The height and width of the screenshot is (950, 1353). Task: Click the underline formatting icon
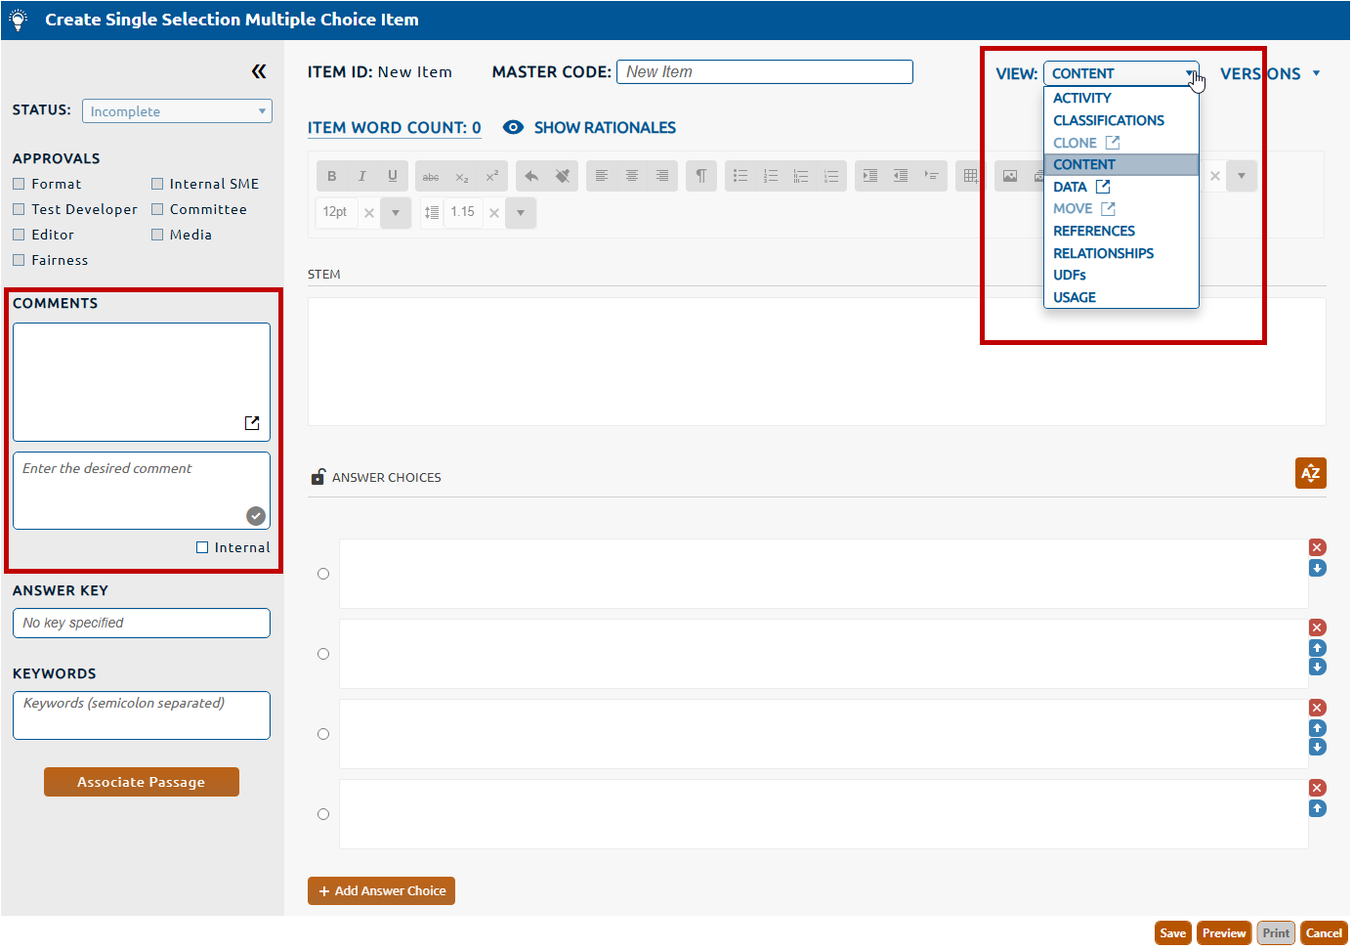393,176
